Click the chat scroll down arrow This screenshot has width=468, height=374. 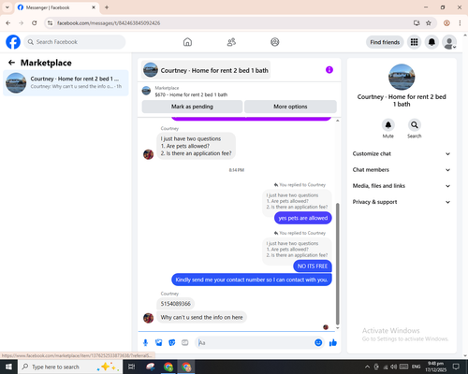[x=337, y=328]
